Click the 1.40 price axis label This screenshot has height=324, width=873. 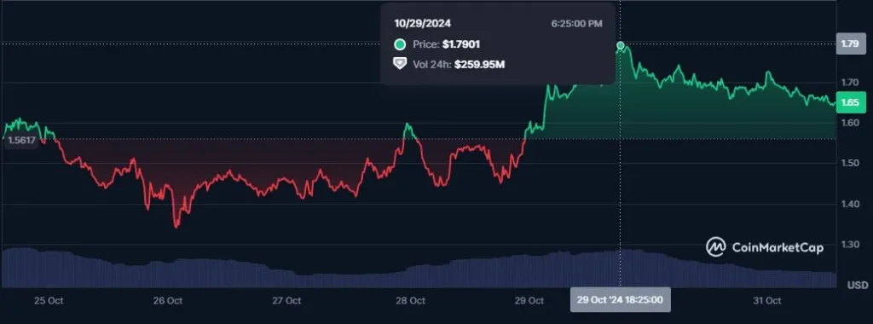[x=850, y=205]
